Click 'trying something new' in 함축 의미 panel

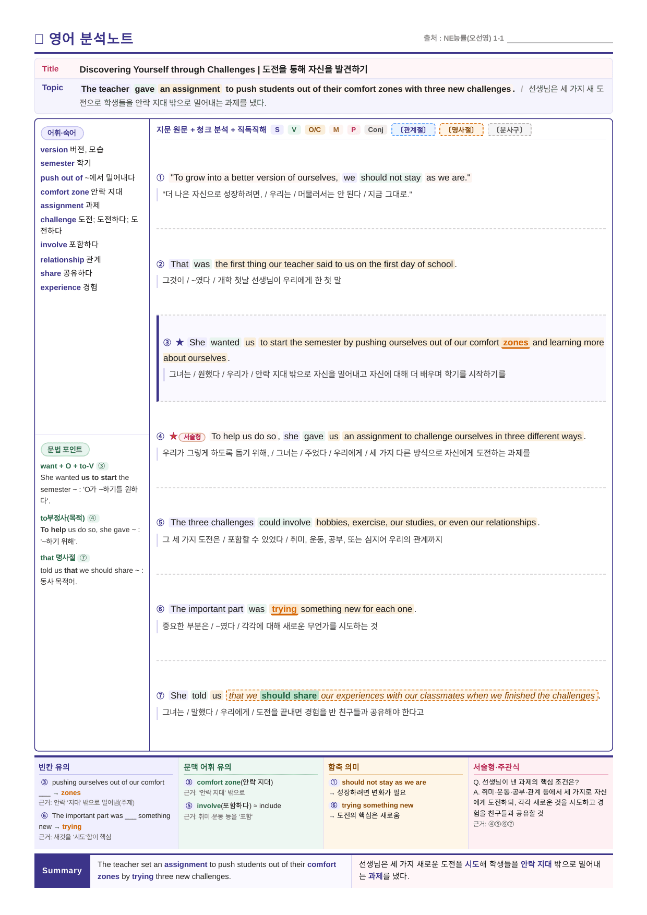pos(378,805)
